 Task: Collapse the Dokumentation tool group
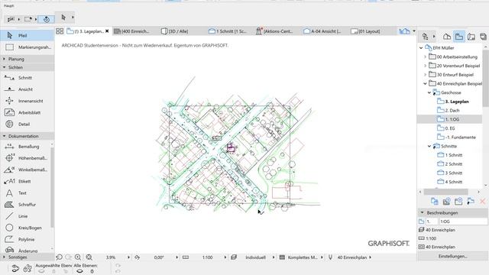[5, 136]
